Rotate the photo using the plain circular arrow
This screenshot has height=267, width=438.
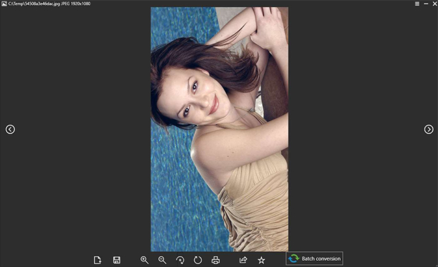tap(198, 260)
